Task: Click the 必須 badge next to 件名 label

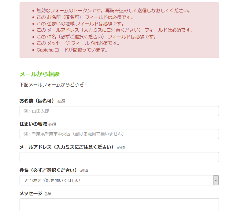Action: 84,171
